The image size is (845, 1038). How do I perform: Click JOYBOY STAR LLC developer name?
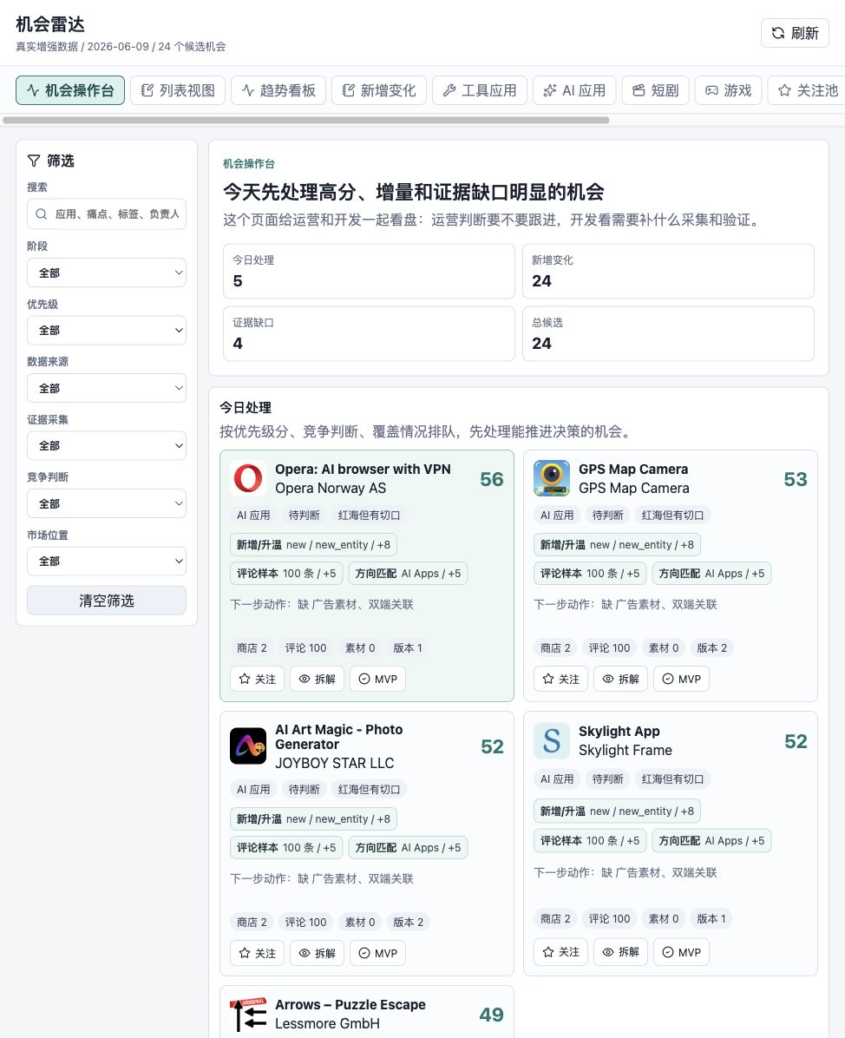334,763
